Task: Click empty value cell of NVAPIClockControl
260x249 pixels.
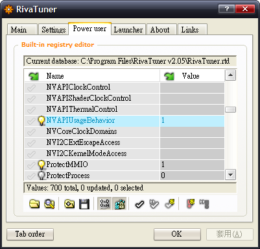Action: (192, 88)
